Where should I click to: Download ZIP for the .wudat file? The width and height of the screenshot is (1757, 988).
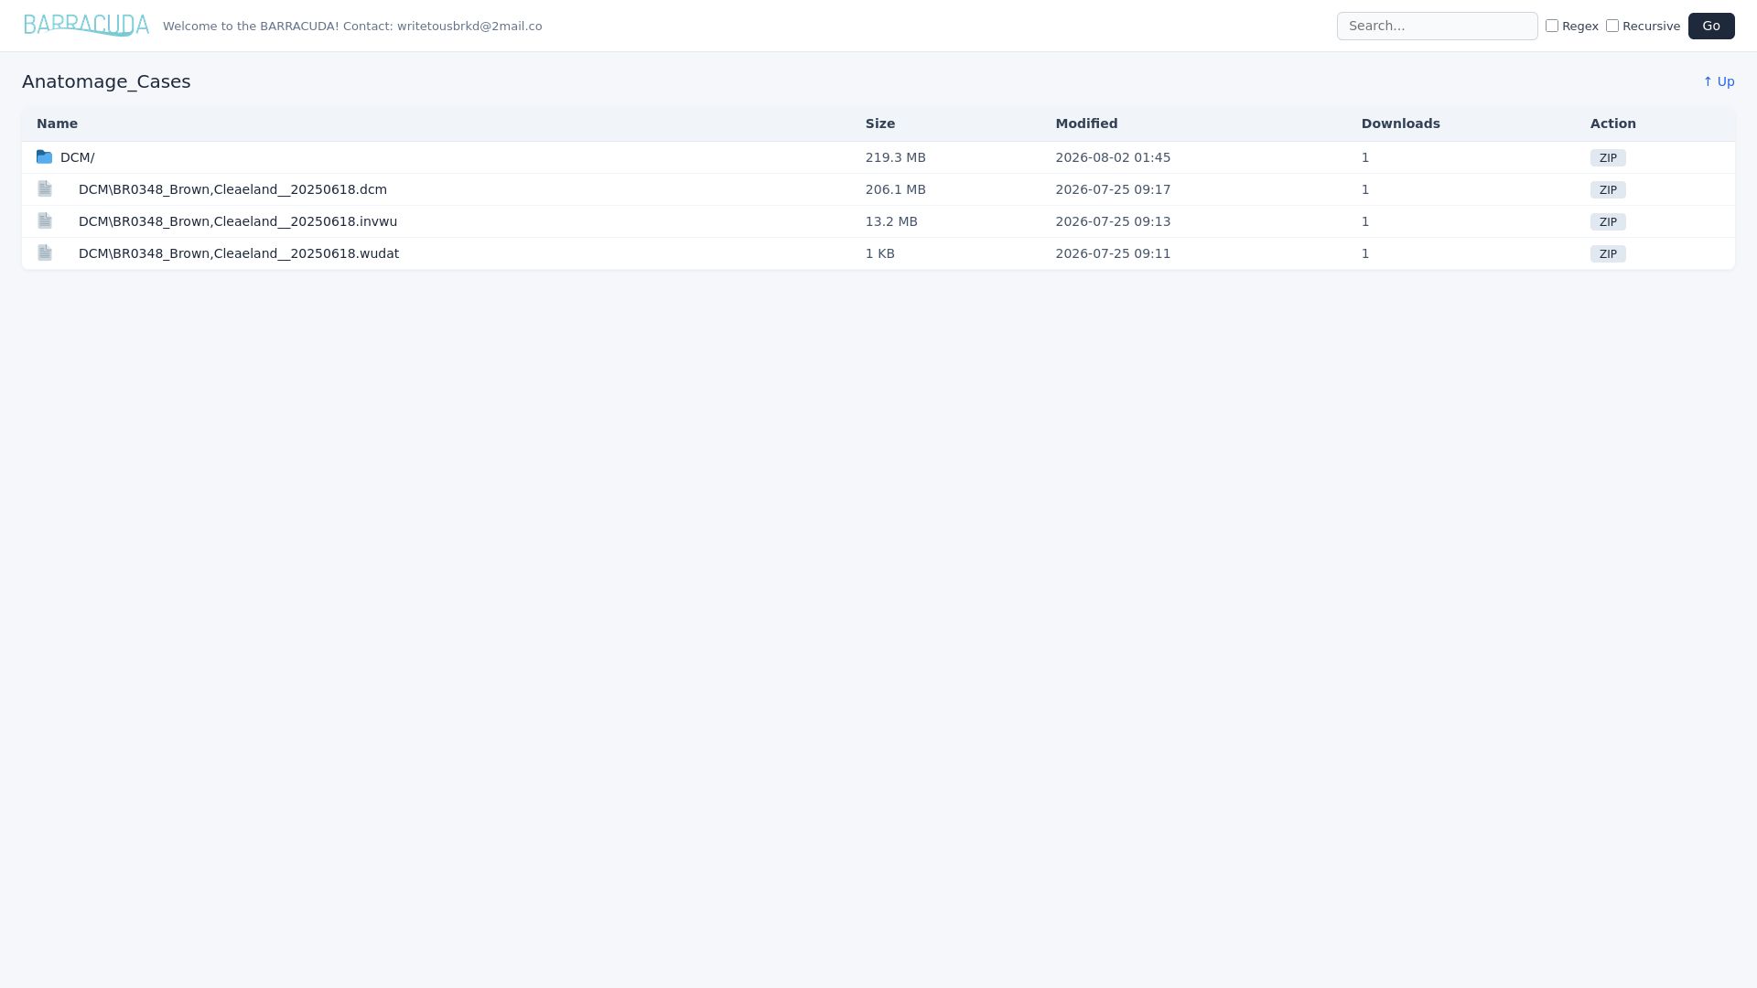(1608, 254)
